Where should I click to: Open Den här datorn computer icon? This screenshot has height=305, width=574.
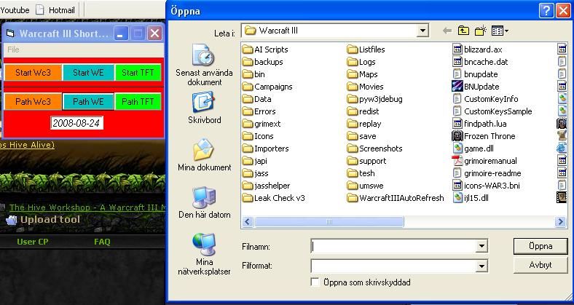[x=204, y=202]
